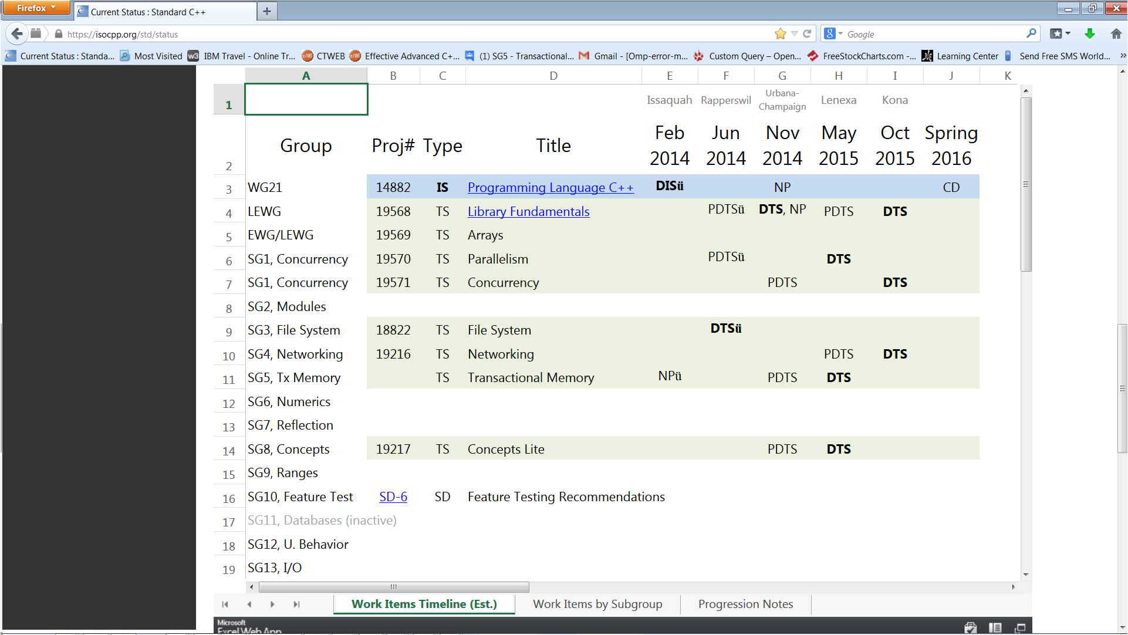The image size is (1128, 635).
Task: Click the 'Transactional Memory' title cell
Action: (x=553, y=377)
